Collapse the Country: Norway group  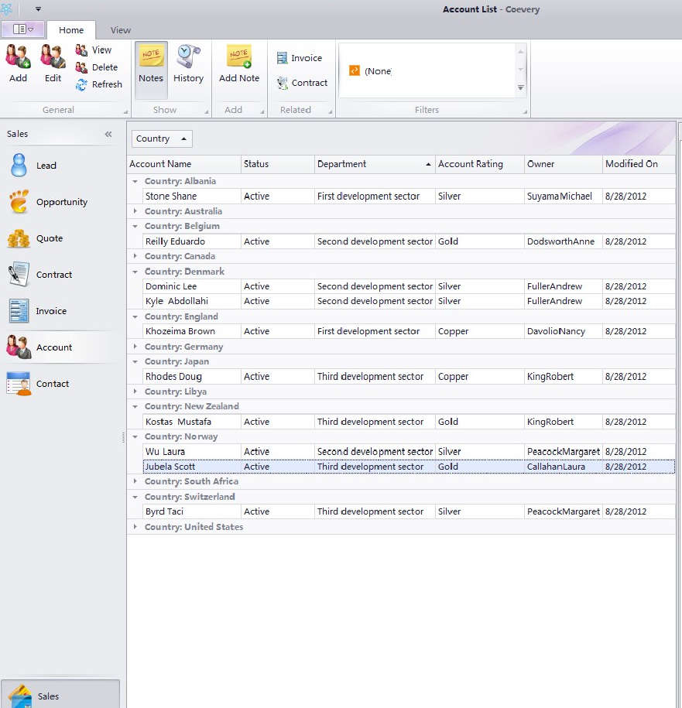click(135, 436)
